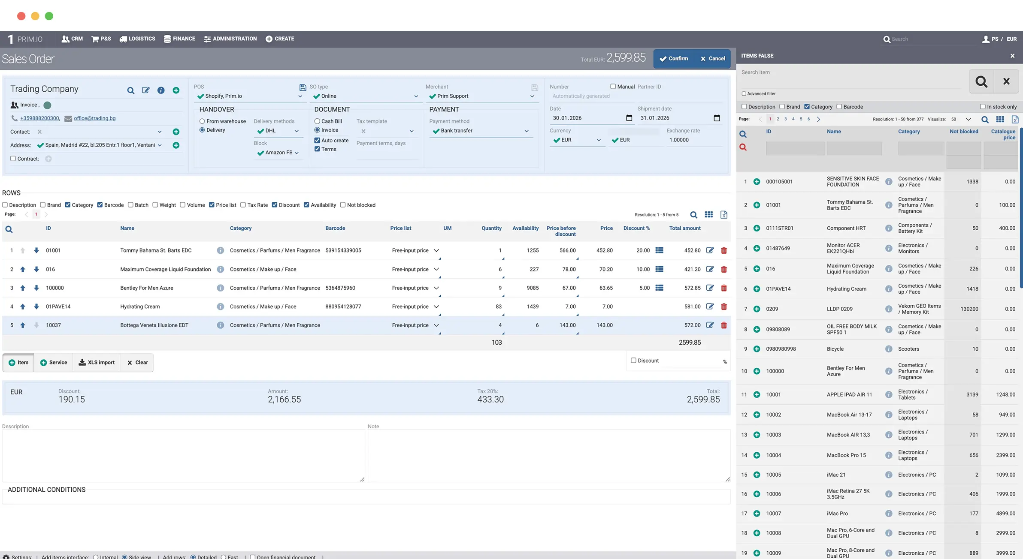This screenshot has height=559, width=1023.
Task: Show info for Bentley For Men Azure row
Action: (x=220, y=288)
